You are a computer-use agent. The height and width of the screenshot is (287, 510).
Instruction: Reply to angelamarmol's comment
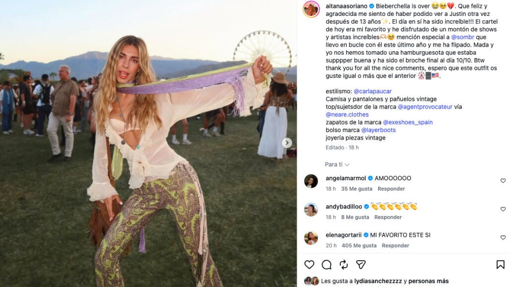[391, 189]
